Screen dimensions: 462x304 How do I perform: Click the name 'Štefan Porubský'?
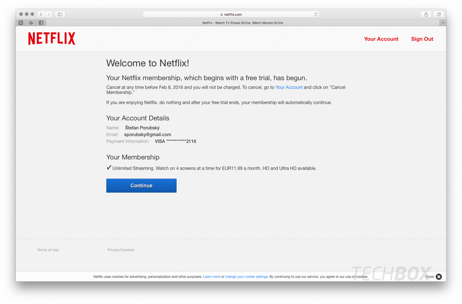[142, 128]
